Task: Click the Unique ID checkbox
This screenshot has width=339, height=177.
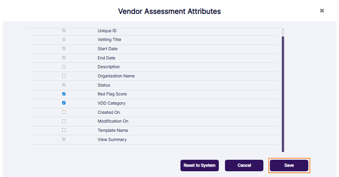Action: coord(64,31)
